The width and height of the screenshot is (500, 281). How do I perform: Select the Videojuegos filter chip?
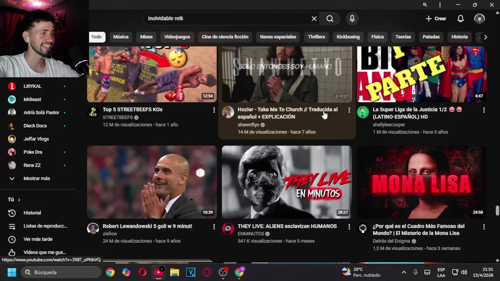click(x=177, y=37)
